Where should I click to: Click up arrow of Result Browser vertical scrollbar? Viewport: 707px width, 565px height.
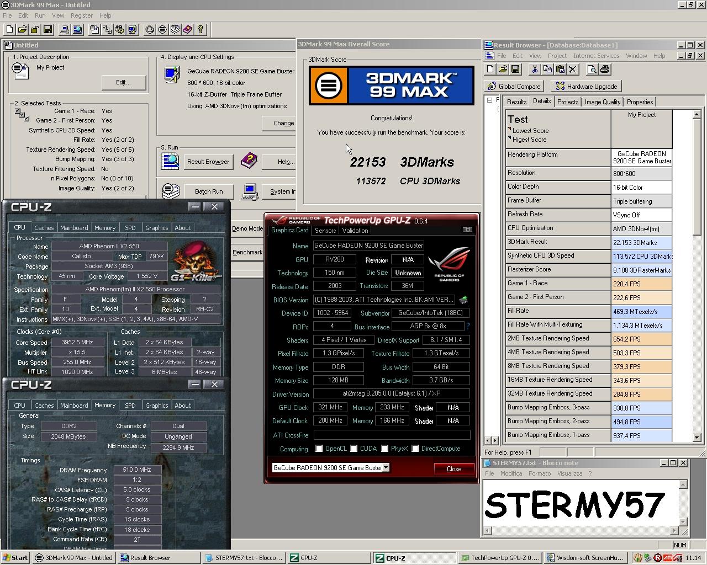coord(697,115)
